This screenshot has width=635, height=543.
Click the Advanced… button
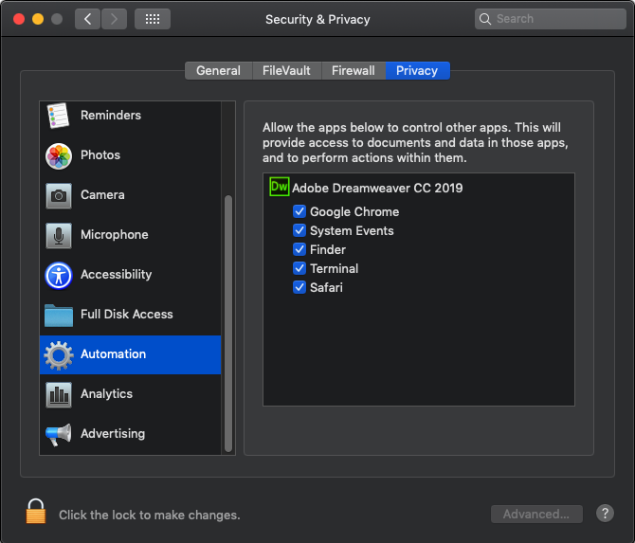coord(536,514)
